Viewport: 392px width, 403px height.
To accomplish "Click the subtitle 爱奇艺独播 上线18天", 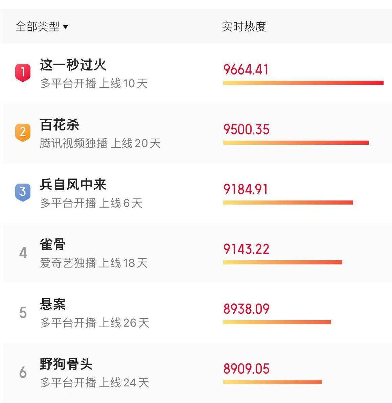I will 94,263.
